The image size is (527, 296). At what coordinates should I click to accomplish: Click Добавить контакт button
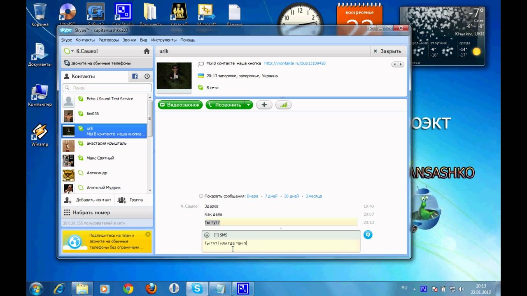click(87, 200)
